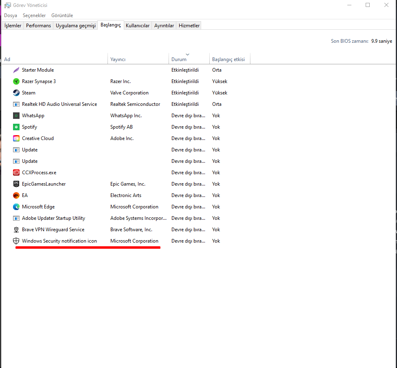Switch to the Performans tab
Image resolution: width=397 pixels, height=368 pixels.
click(39, 26)
